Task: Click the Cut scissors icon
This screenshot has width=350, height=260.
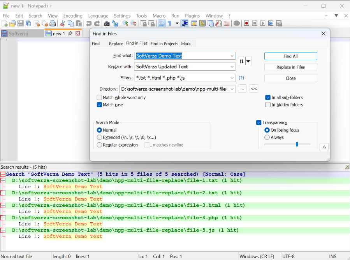Action: pos(63,23)
